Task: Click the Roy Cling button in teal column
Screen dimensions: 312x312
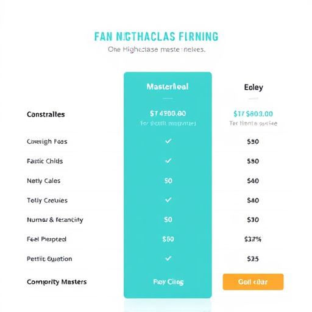Action: 168,282
